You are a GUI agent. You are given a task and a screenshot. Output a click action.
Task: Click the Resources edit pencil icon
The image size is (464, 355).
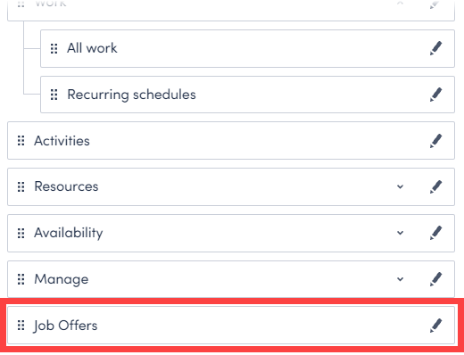[x=435, y=186]
